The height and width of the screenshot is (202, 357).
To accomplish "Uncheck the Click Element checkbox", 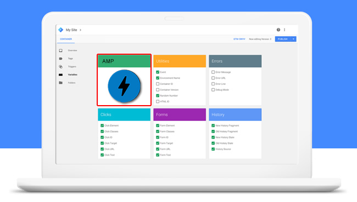I will [x=102, y=125].
